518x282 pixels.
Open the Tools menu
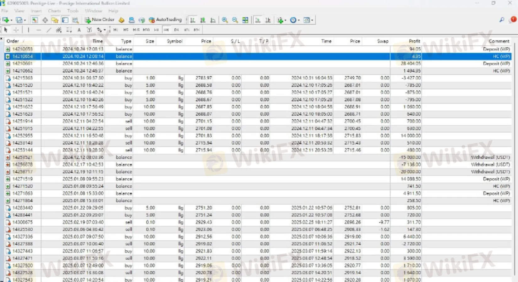(73, 11)
